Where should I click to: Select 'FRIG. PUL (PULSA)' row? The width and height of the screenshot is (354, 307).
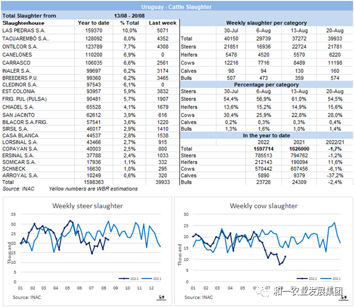tap(24, 99)
